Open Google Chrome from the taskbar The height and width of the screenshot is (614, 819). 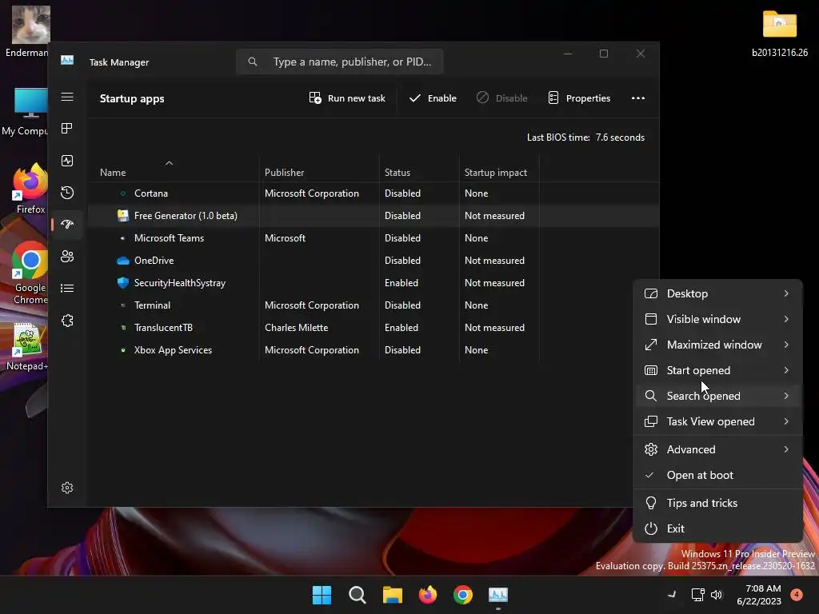(x=463, y=595)
